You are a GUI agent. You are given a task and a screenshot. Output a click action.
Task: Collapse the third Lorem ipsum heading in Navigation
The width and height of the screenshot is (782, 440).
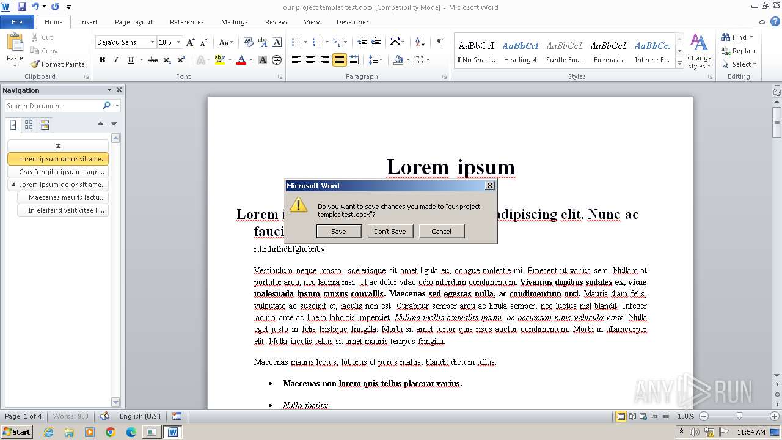point(14,185)
